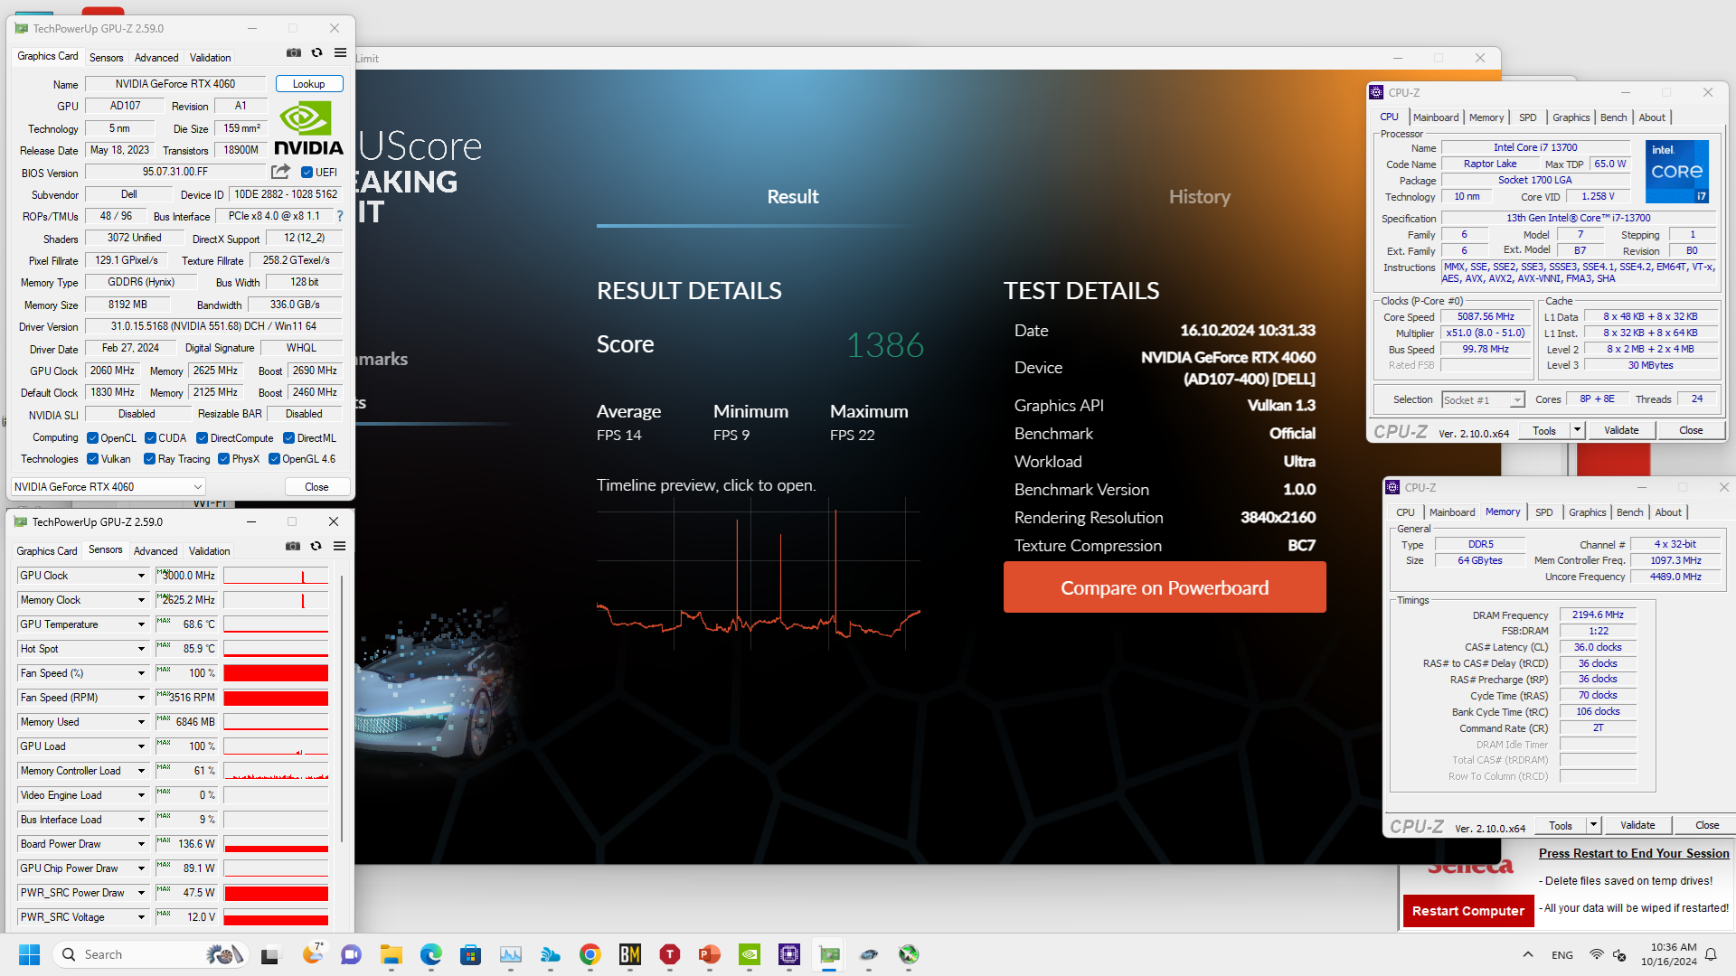
Task: Expand the GPU Temperature sensor dropdown
Action: [141, 624]
